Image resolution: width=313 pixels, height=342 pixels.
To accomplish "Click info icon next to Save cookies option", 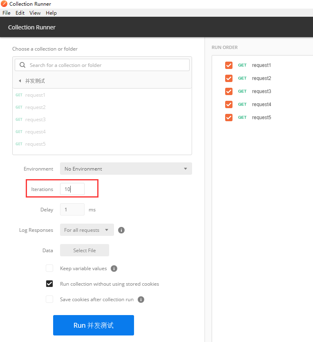I will (141, 300).
